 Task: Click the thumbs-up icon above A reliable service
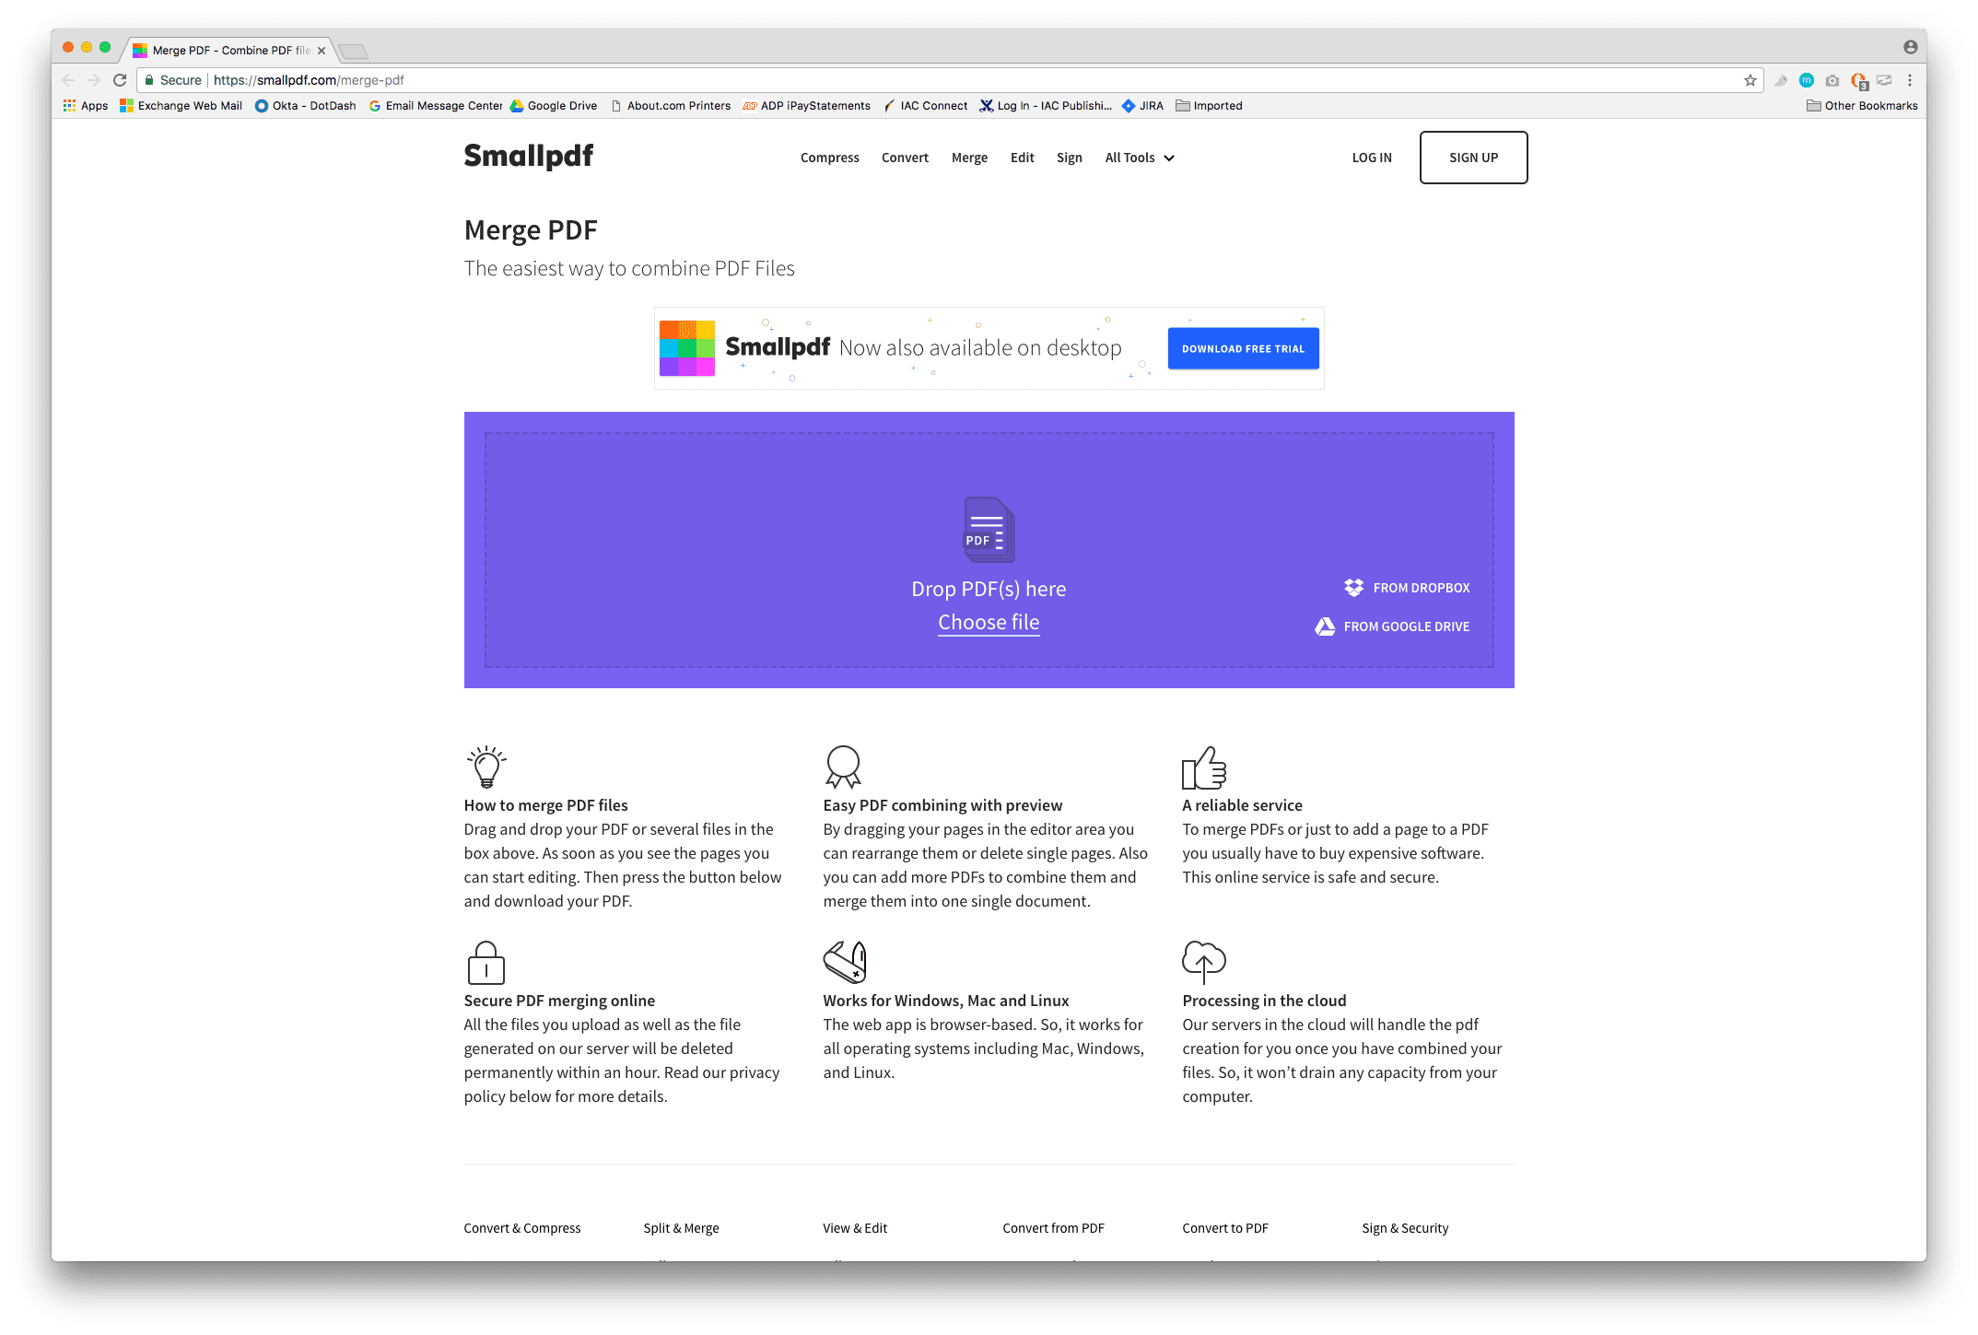(1204, 767)
